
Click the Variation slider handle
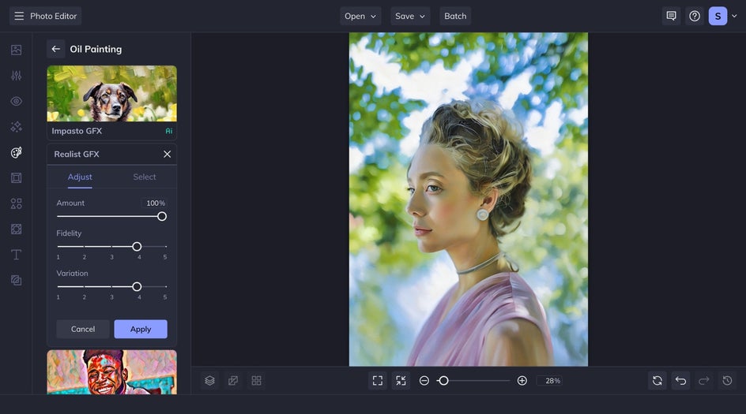click(x=137, y=287)
